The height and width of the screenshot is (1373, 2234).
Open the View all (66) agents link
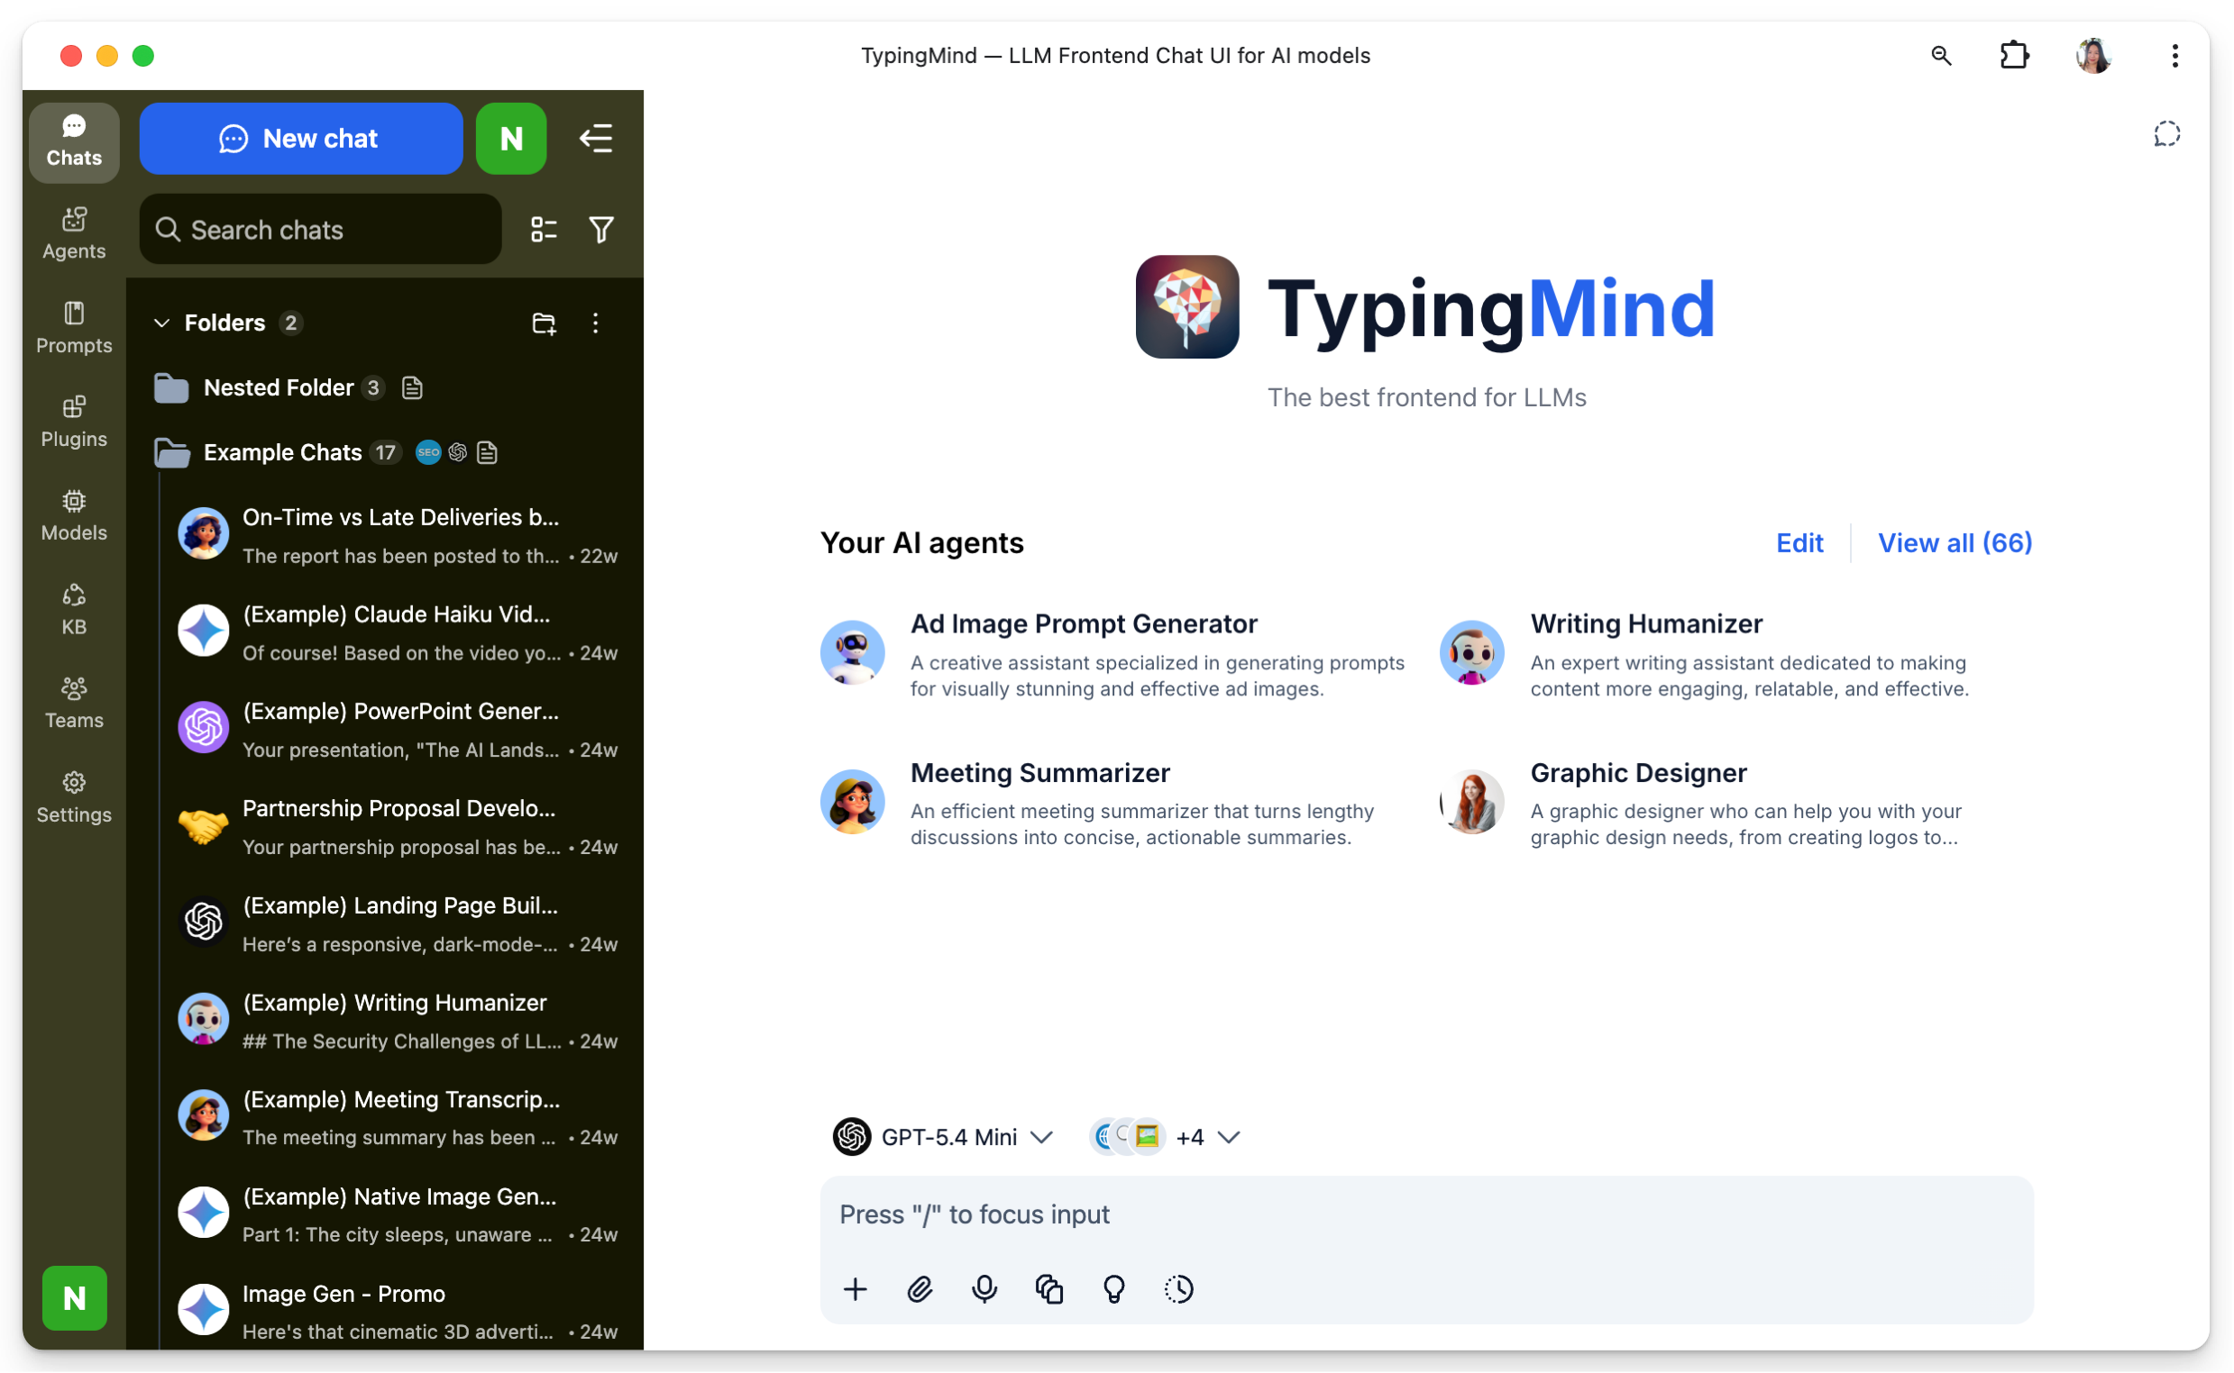point(1955,543)
